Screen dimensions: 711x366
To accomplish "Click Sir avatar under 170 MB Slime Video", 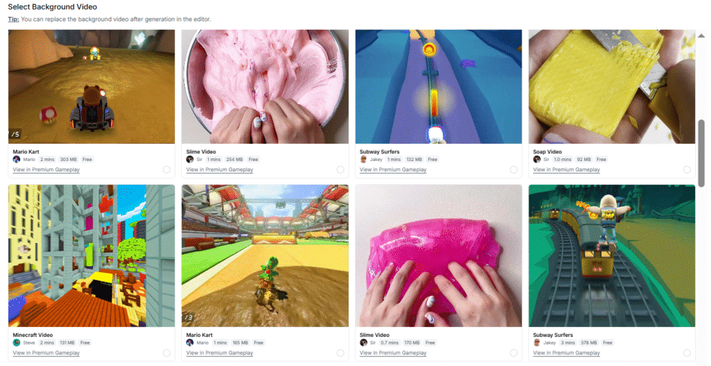I will (363, 342).
